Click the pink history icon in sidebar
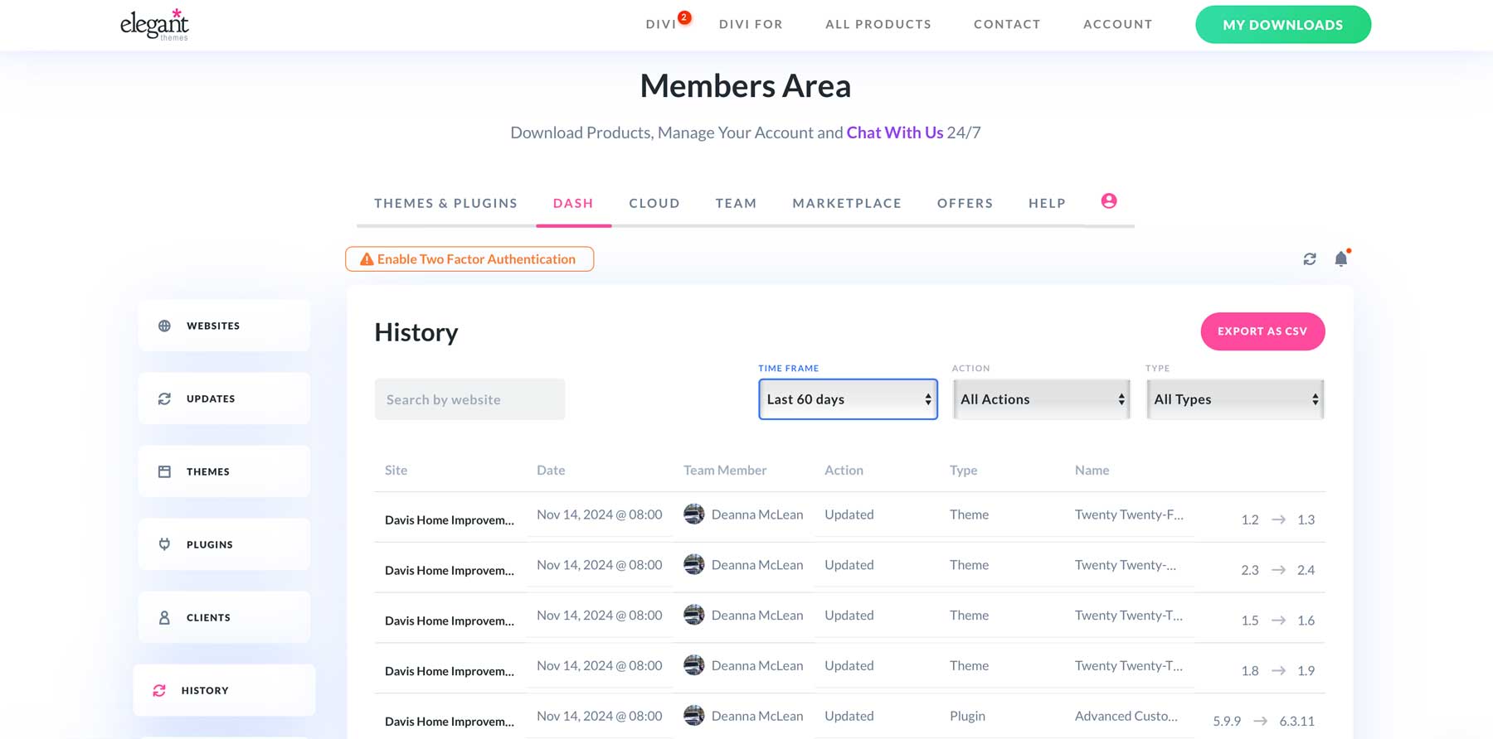Viewport: 1493px width, 739px height. click(x=159, y=690)
